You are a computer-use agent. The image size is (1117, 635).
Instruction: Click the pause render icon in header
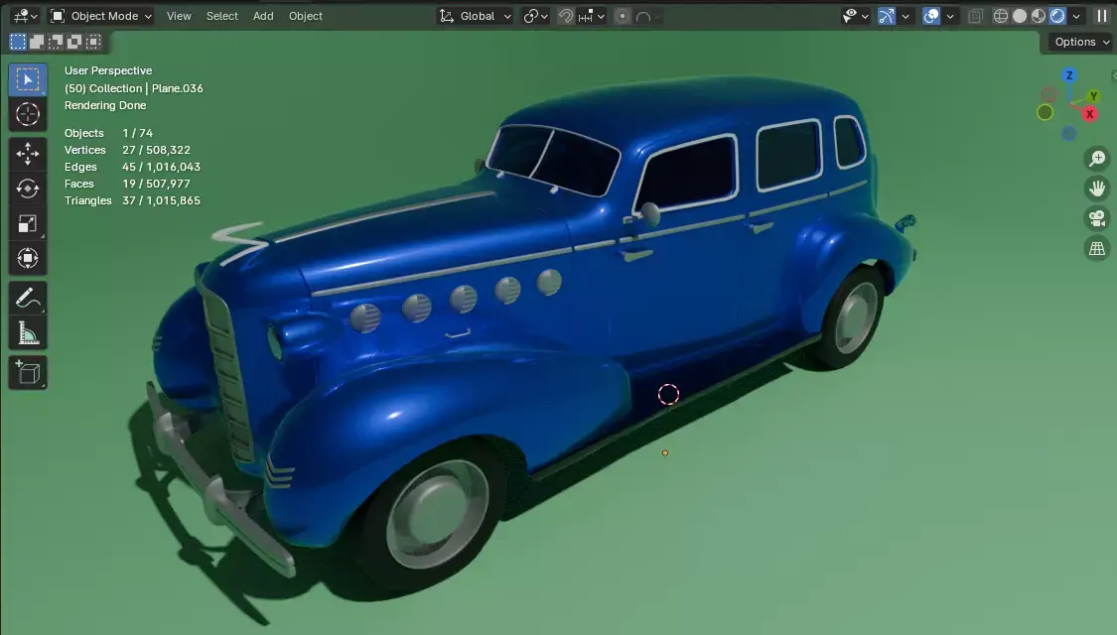coord(1102,16)
